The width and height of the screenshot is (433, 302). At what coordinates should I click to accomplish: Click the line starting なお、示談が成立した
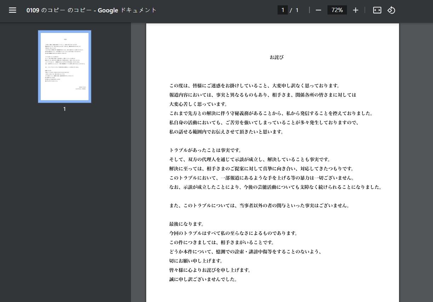(x=275, y=187)
